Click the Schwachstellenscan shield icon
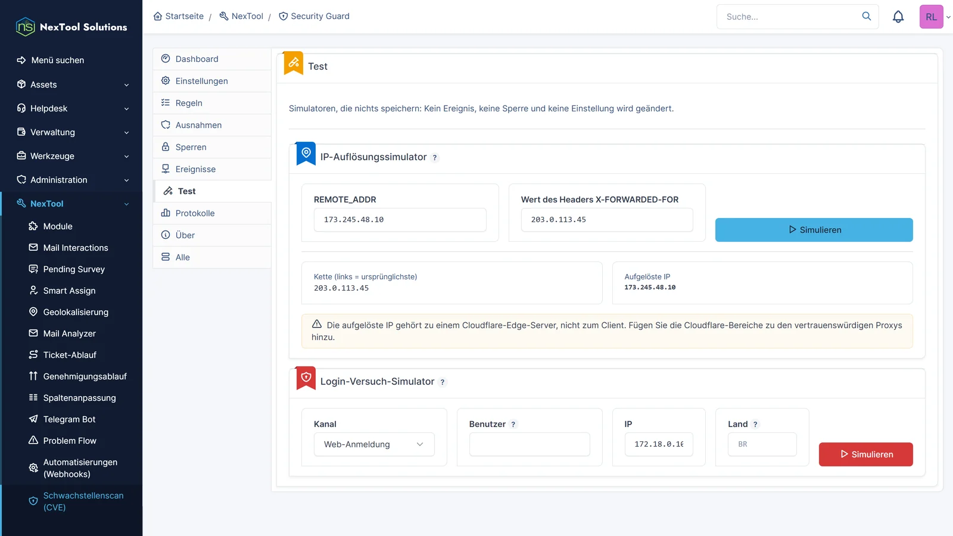Screen dimensions: 953x536 (x=33, y=501)
